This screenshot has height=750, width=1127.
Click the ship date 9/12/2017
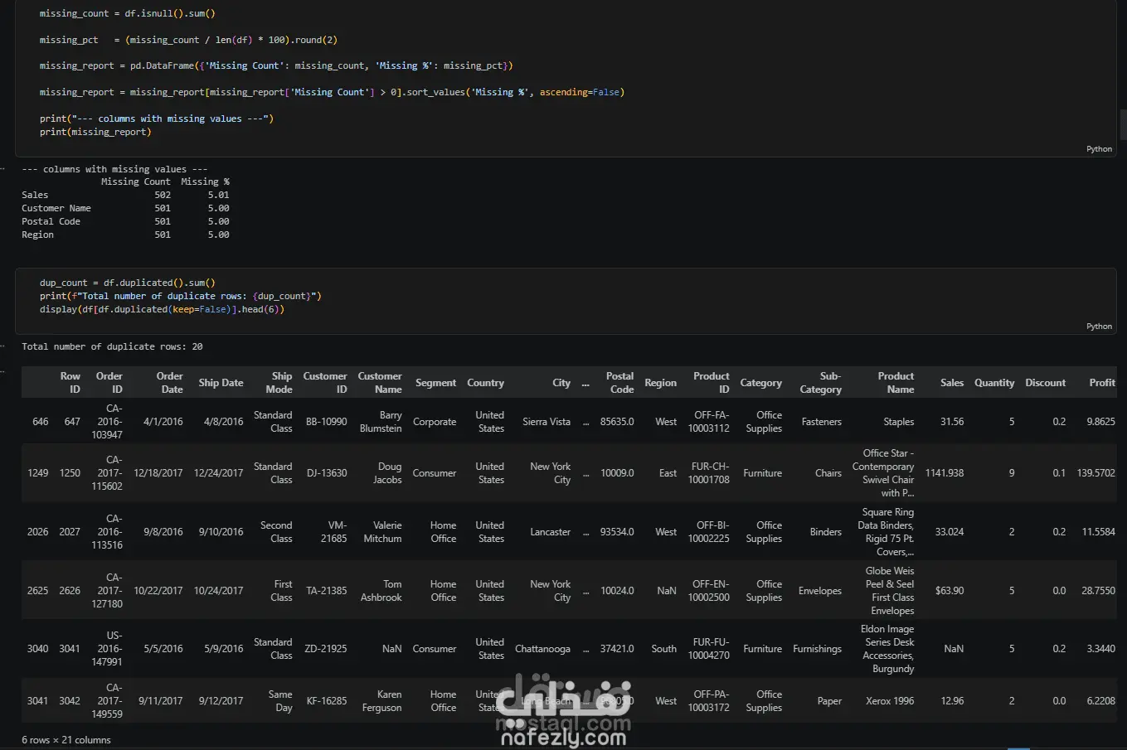tap(221, 701)
